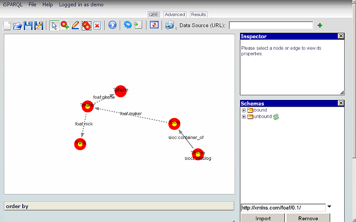Select the sioc:container_of edge label
The height and width of the screenshot is (222, 356).
pos(186,138)
